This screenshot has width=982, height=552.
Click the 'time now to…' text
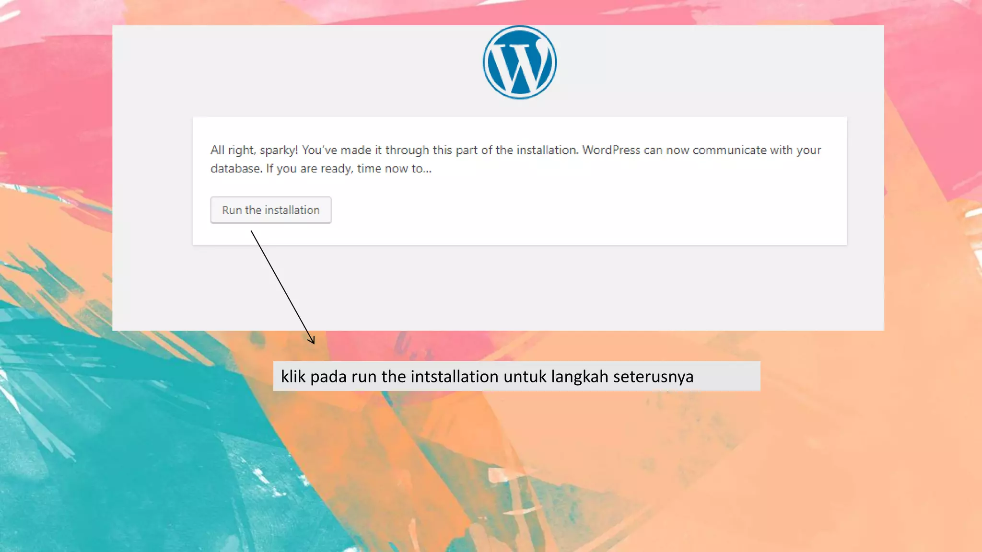(394, 169)
